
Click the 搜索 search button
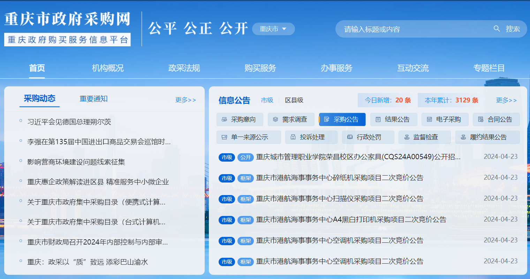pyautogui.click(x=513, y=29)
